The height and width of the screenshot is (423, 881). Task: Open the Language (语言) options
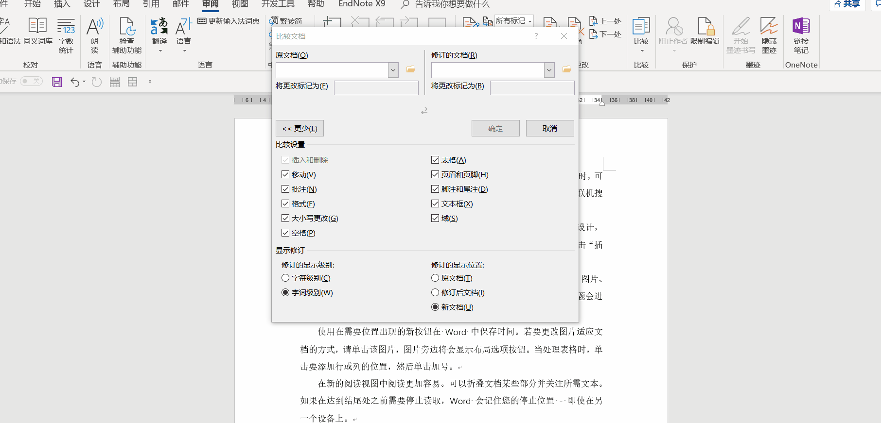pos(184,35)
